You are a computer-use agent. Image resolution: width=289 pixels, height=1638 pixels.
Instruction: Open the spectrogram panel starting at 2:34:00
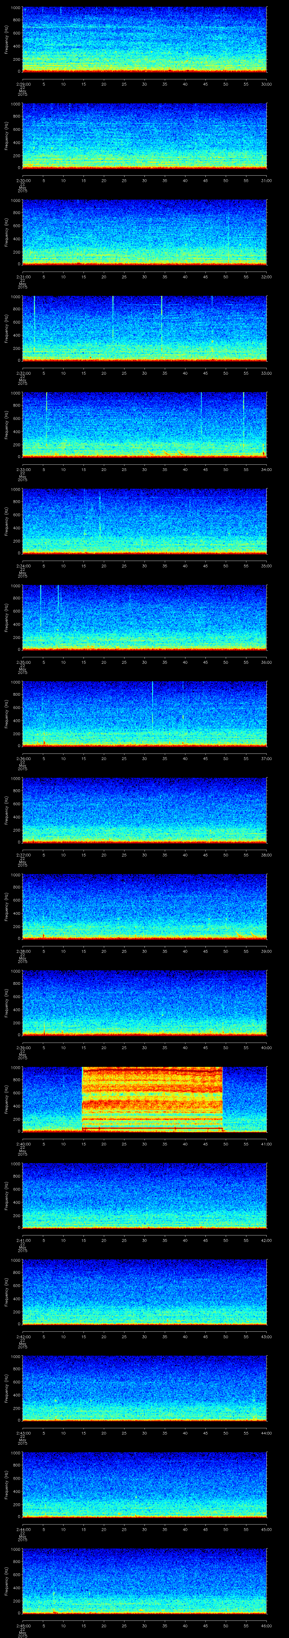144,521
